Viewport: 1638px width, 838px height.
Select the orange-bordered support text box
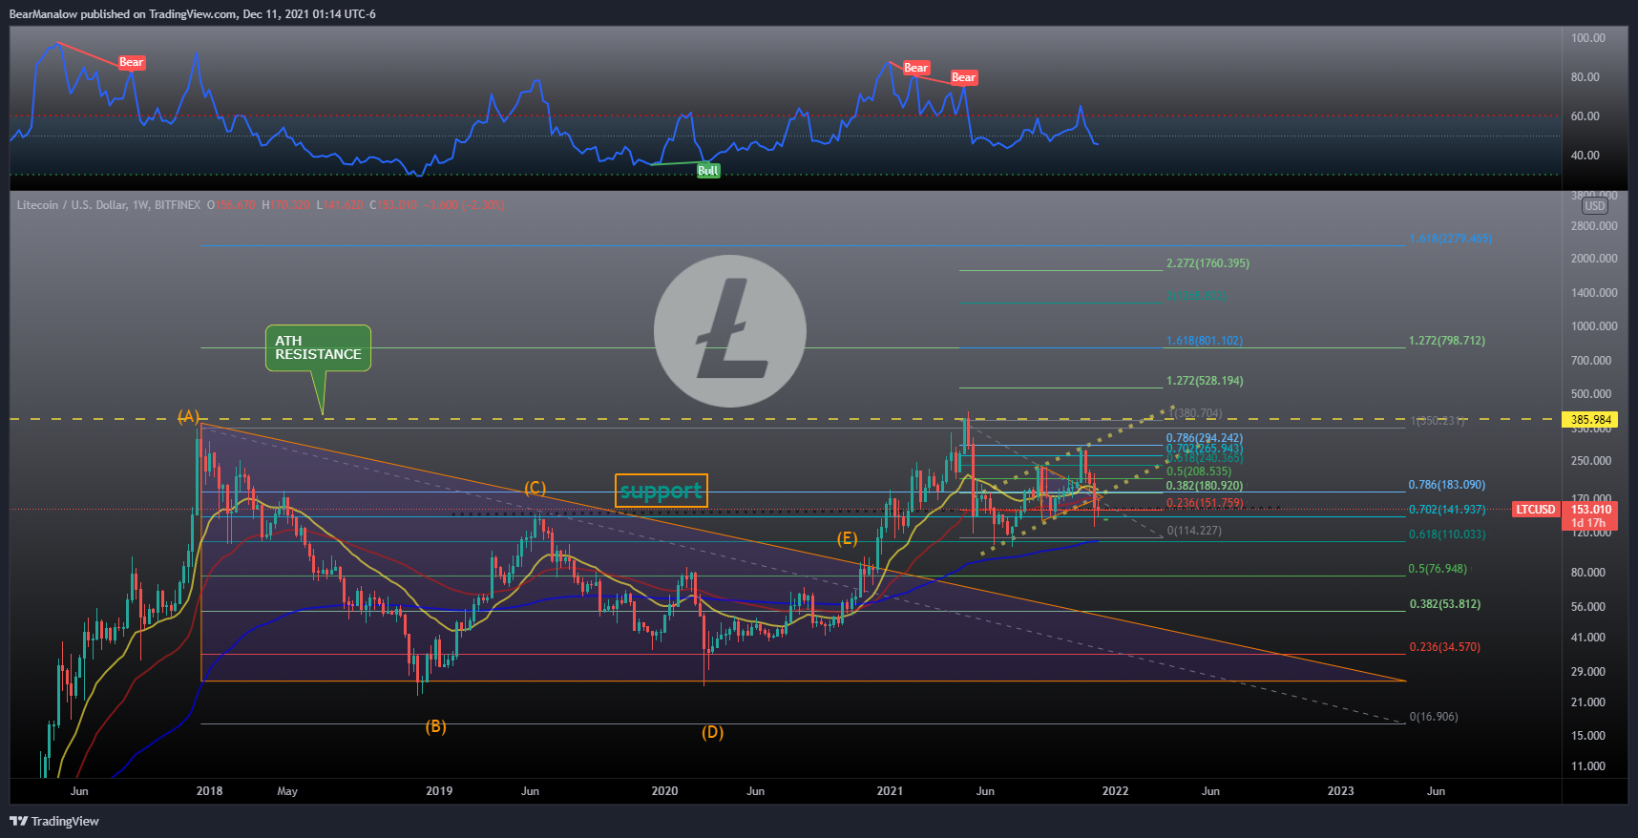coord(661,491)
